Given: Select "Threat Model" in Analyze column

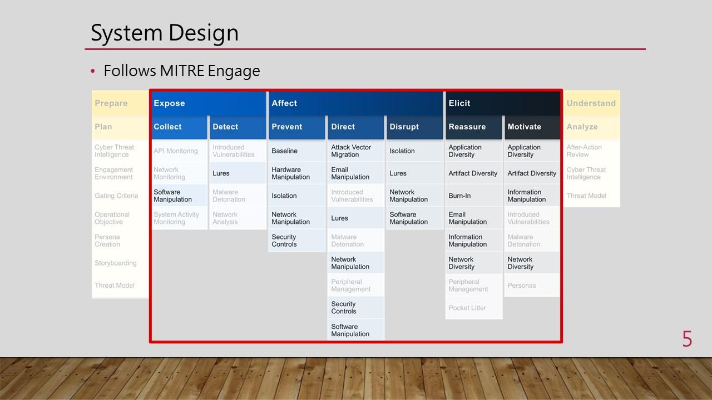Looking at the screenshot, I should [591, 196].
